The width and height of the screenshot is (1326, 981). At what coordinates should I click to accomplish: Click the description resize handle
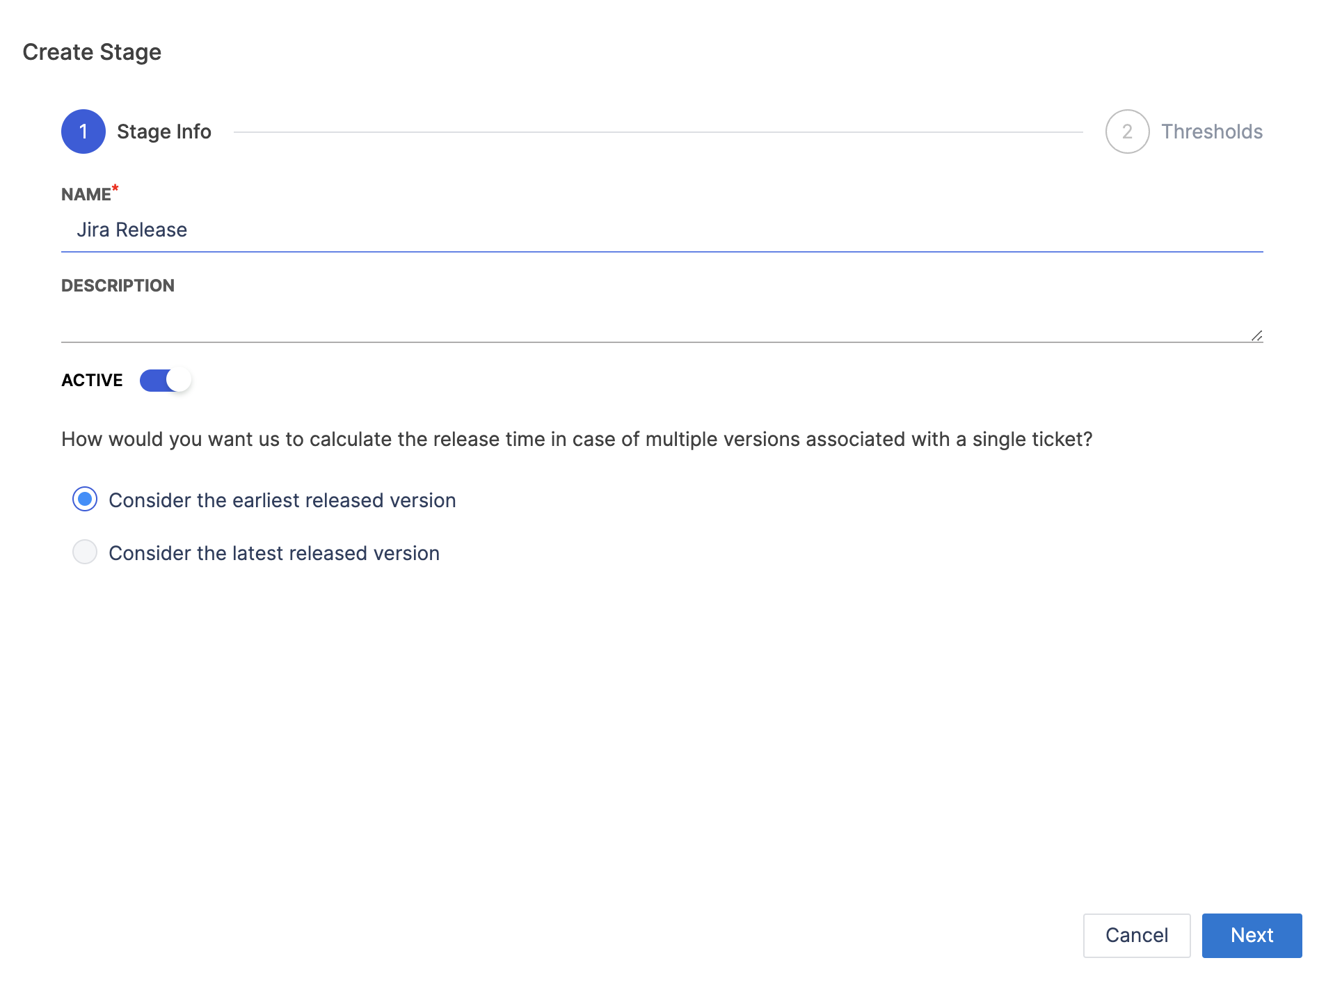pyautogui.click(x=1256, y=336)
